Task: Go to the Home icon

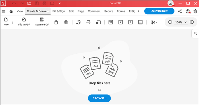Action: click(x=11, y=11)
